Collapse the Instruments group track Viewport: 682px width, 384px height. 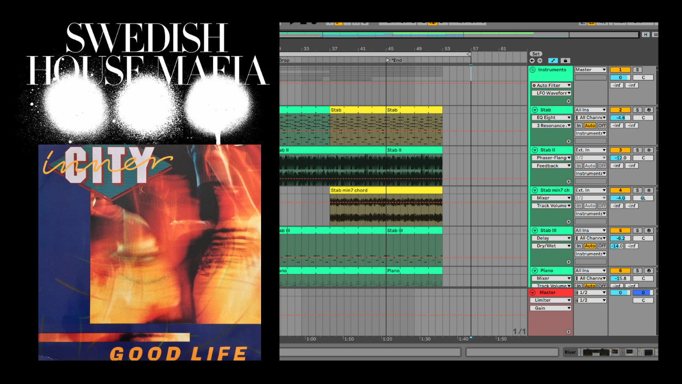point(532,70)
